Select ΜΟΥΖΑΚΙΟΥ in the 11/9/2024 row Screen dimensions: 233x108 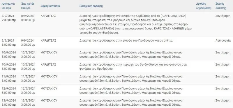(x=49, y=77)
